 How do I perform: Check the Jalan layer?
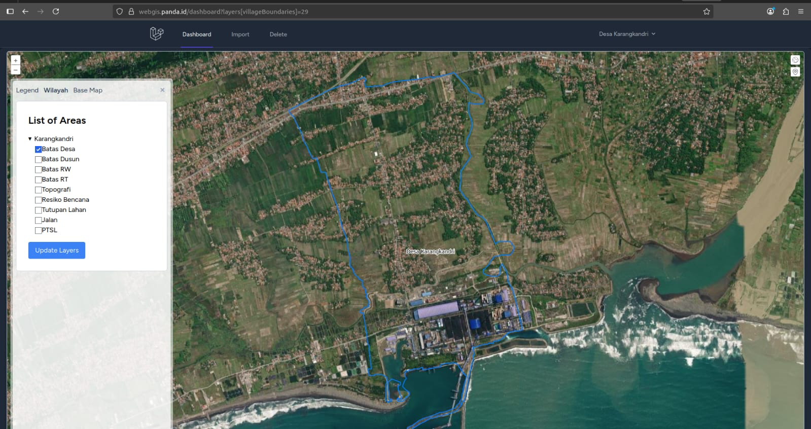point(38,220)
